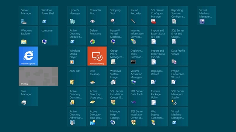Open Windows System Image tile
Image resolution: width=236 pixels, height=132 pixels.
click(x=117, y=76)
